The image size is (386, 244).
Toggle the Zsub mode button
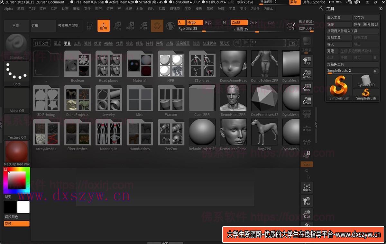254,23
